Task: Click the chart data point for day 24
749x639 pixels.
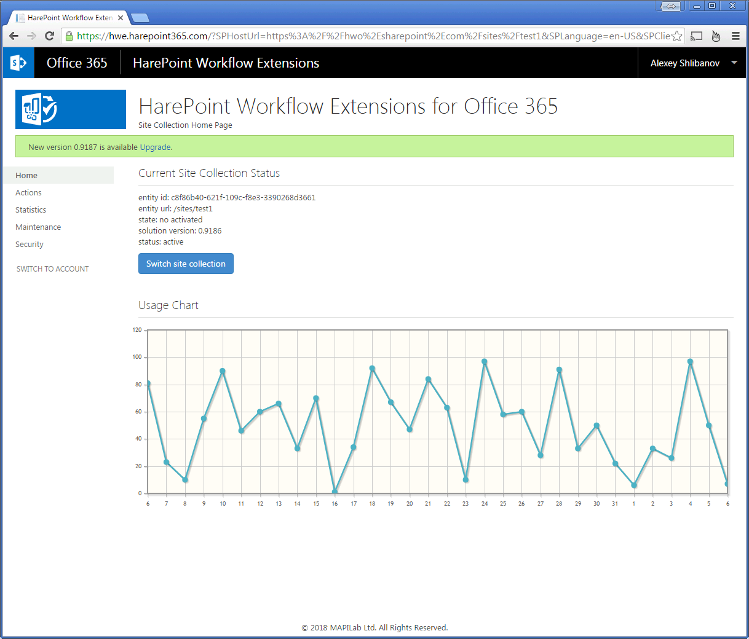Action: 485,362
